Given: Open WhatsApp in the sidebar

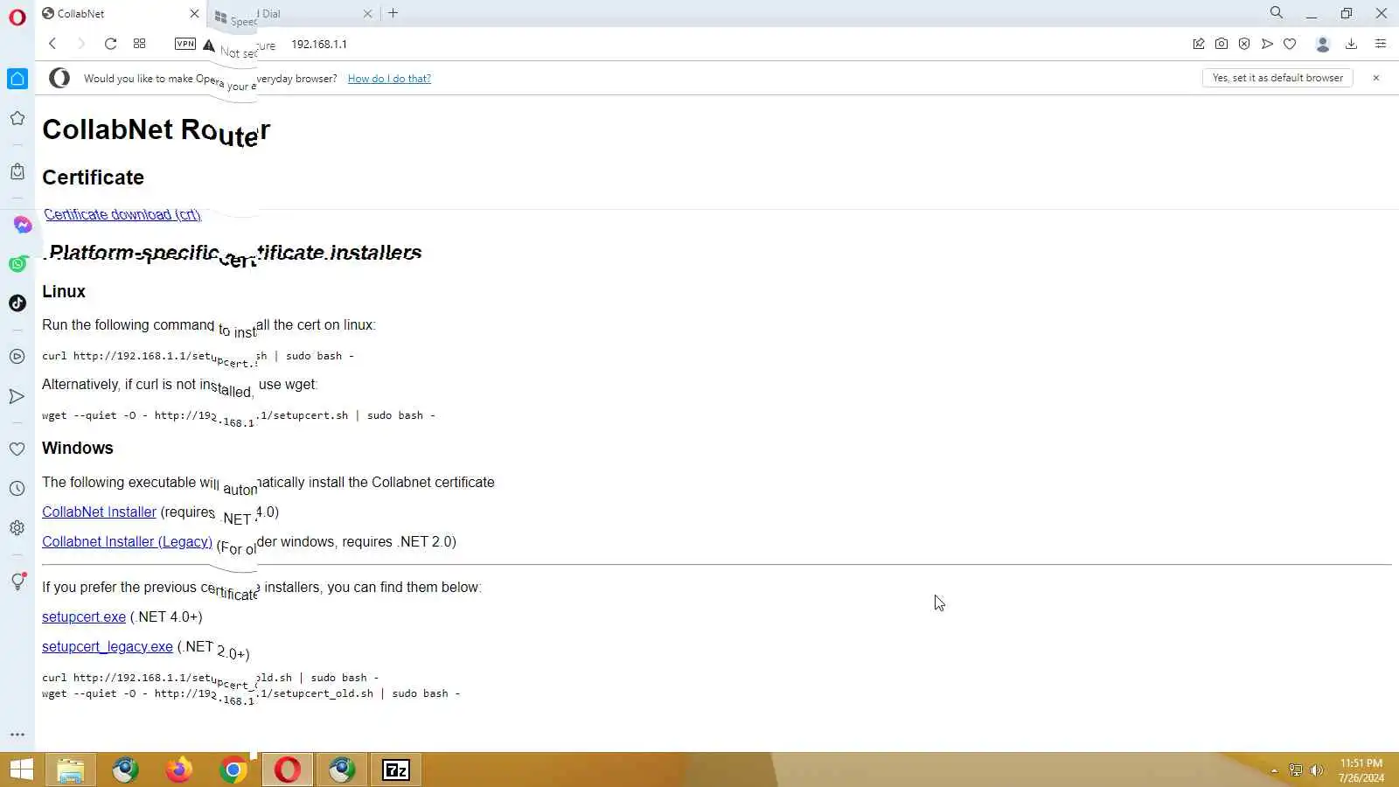Looking at the screenshot, I should click(x=17, y=264).
